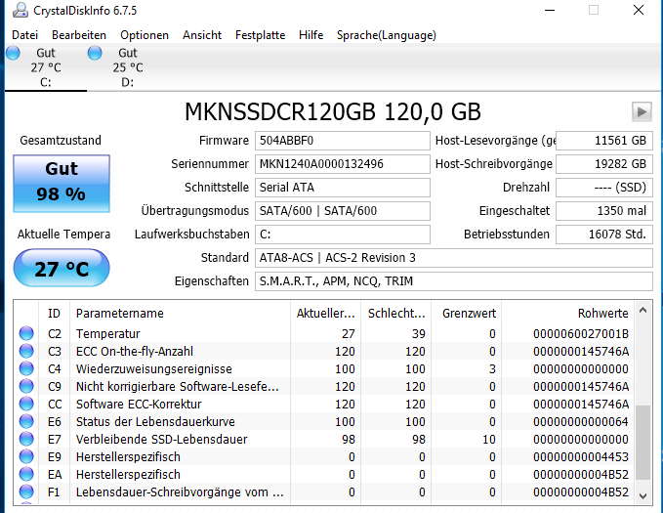663x513 pixels.
Task: Click the Aktueller... column header
Action: pyautogui.click(x=325, y=314)
